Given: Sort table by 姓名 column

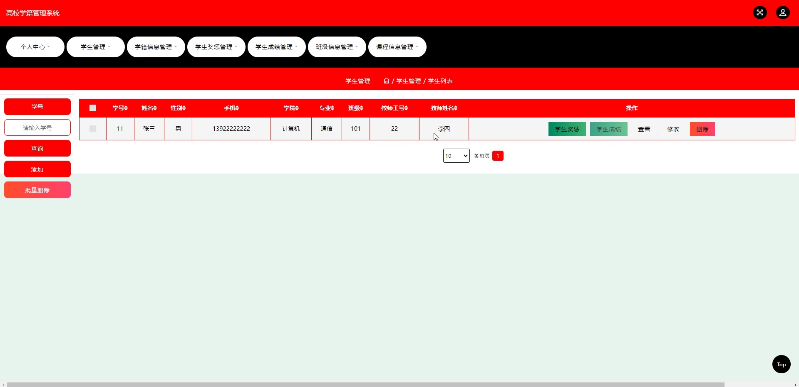Looking at the screenshot, I should tap(149, 108).
